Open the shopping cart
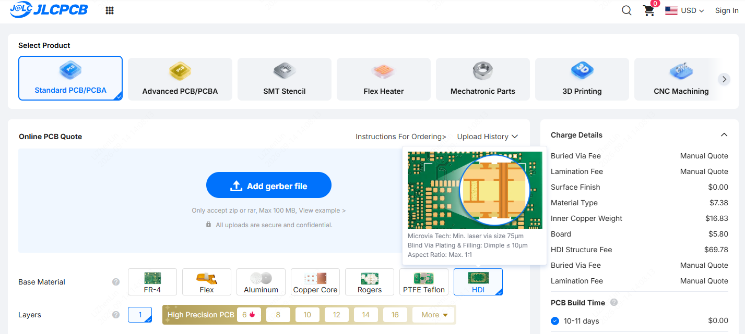 pyautogui.click(x=649, y=10)
